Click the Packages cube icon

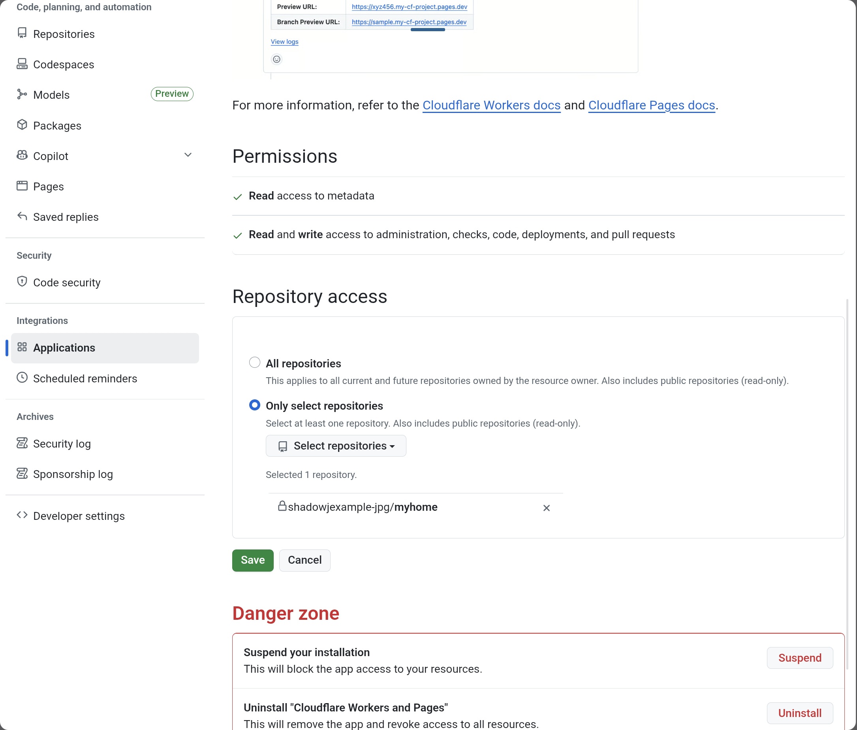click(22, 125)
